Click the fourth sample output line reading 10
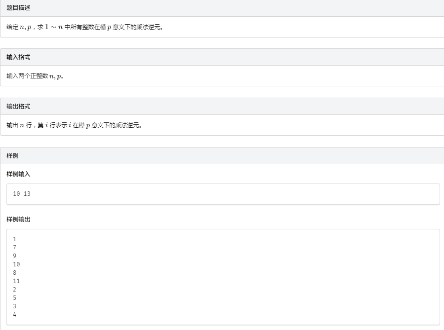This screenshot has width=444, height=330. (x=16, y=264)
